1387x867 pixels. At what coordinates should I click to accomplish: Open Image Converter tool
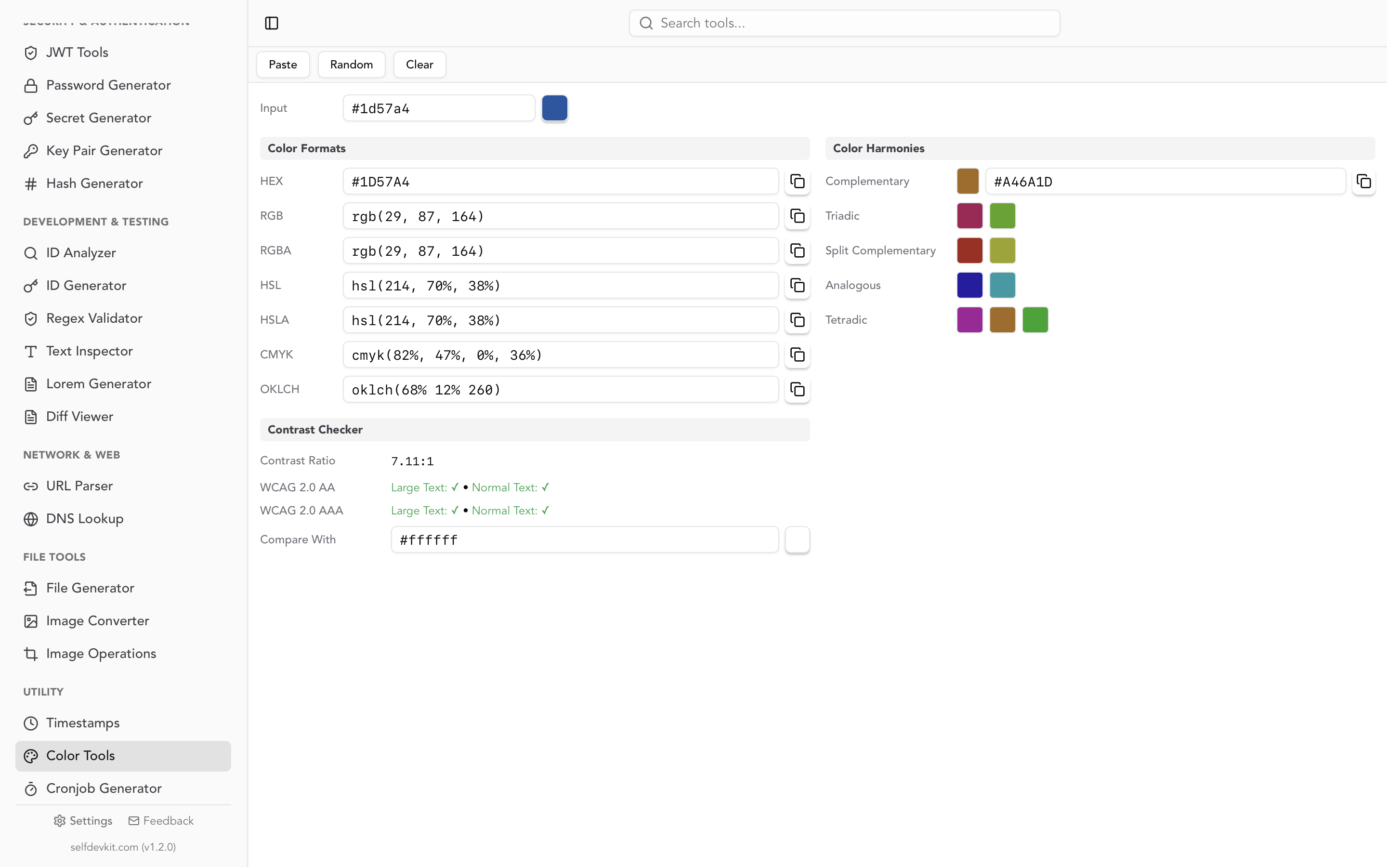coord(123,621)
